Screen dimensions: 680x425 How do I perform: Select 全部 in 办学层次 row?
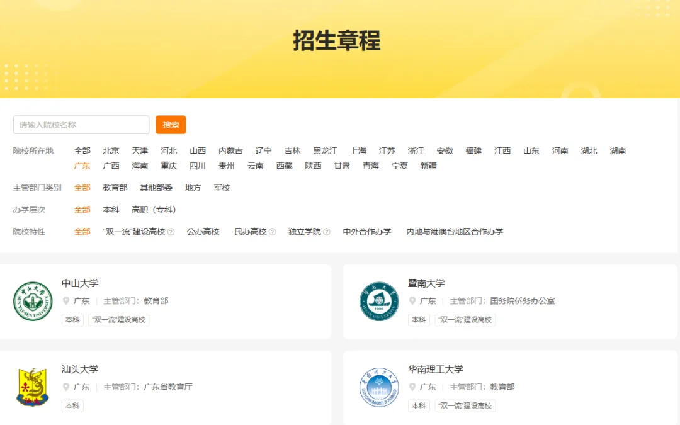(x=82, y=210)
